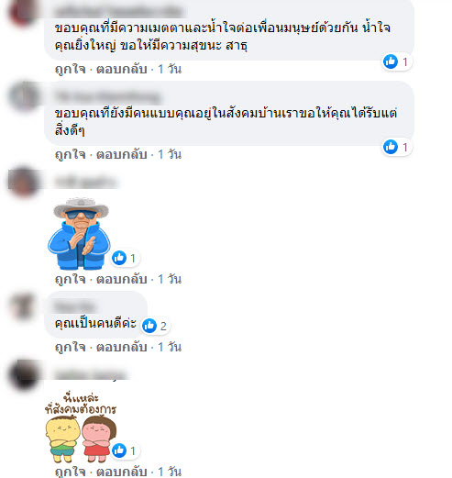The image size is (452, 478).
Task: Click ตอบกลับ under the second comment
Action: pos(122,154)
